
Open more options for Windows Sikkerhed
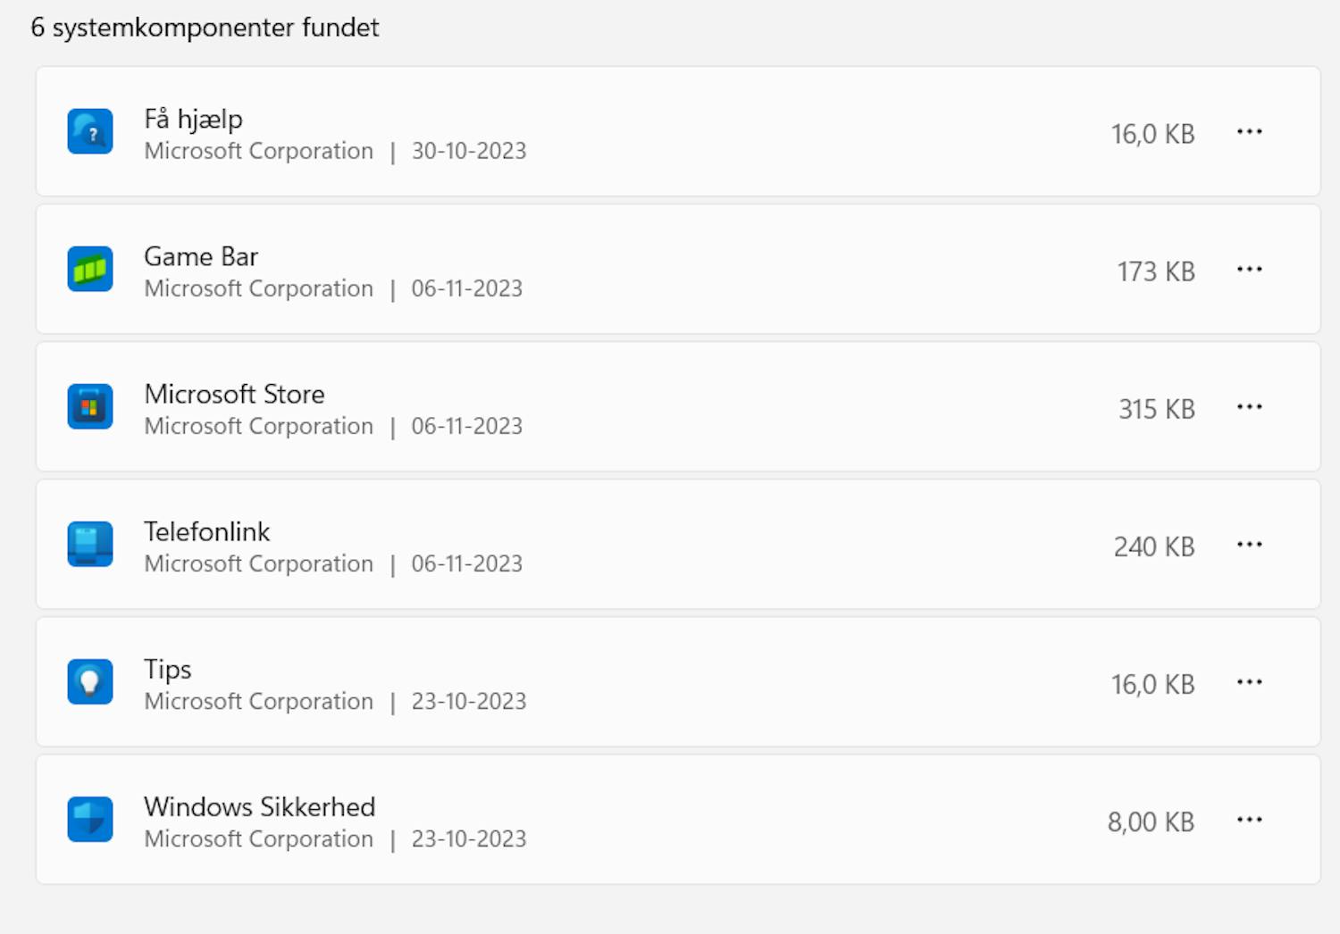click(1250, 819)
